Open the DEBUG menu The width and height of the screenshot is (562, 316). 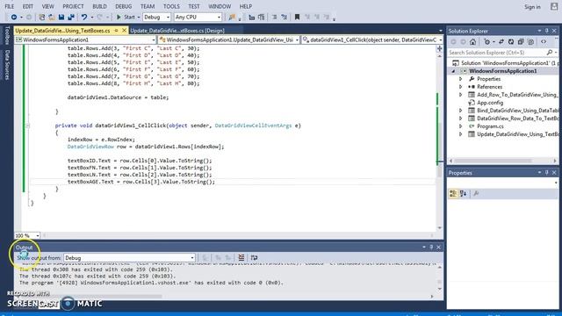(x=123, y=6)
